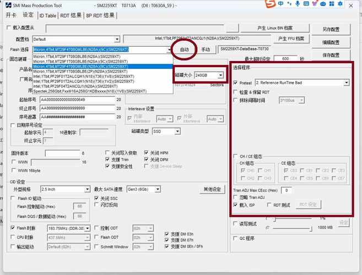The image size is (362, 275).
Task: Click the Sogou skin shirt icon
Action: coord(316,4)
